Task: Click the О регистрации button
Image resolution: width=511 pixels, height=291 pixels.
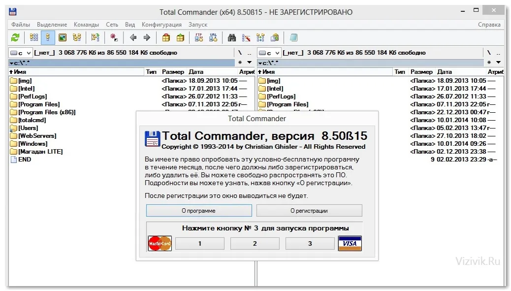Action: 309,211
